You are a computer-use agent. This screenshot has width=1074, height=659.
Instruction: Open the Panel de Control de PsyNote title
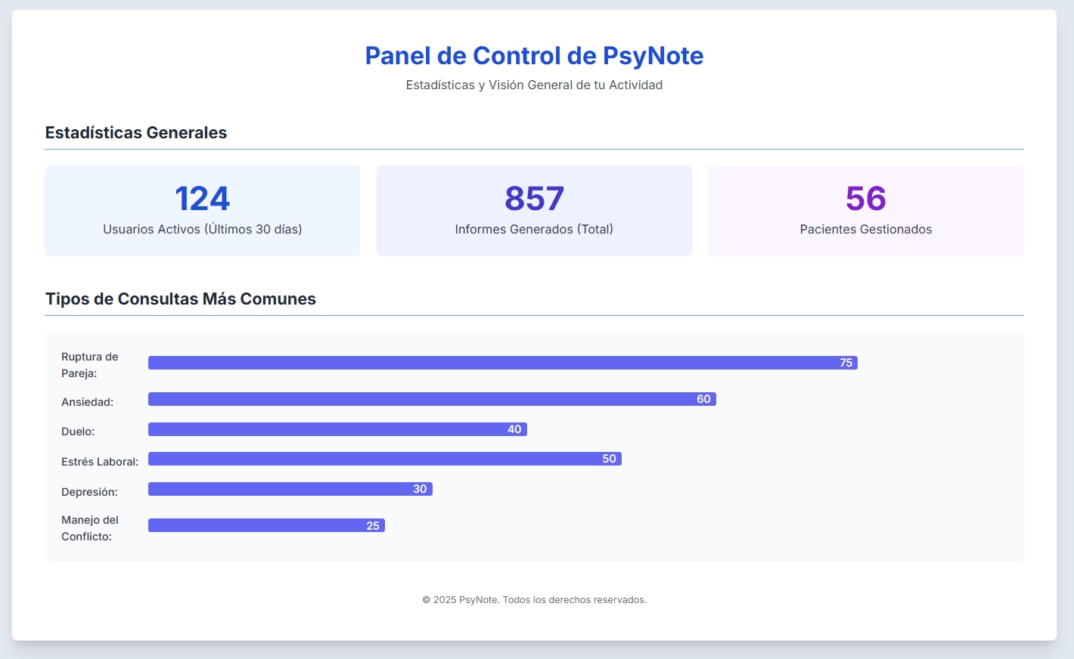click(x=534, y=55)
